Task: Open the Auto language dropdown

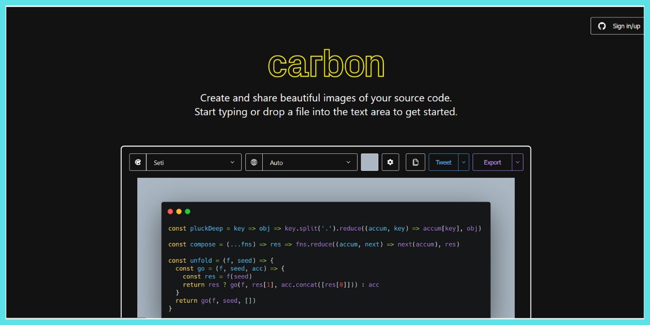Action: (x=310, y=162)
